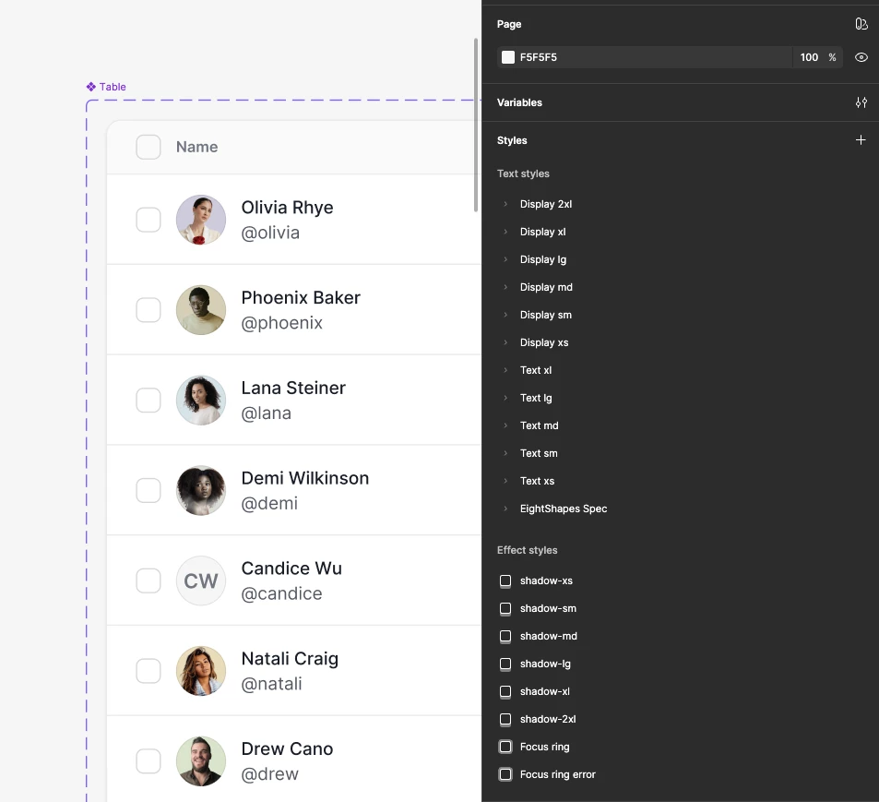
Task: Add a new style with the plus icon
Action: pos(861,139)
